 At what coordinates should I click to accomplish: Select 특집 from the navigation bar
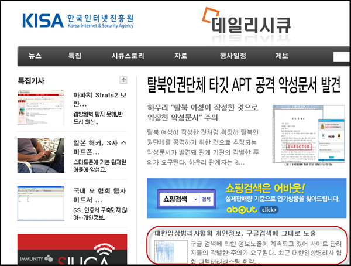tap(75, 56)
